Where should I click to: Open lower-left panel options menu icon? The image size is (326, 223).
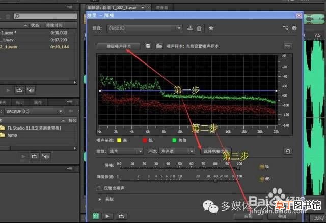[69, 169]
